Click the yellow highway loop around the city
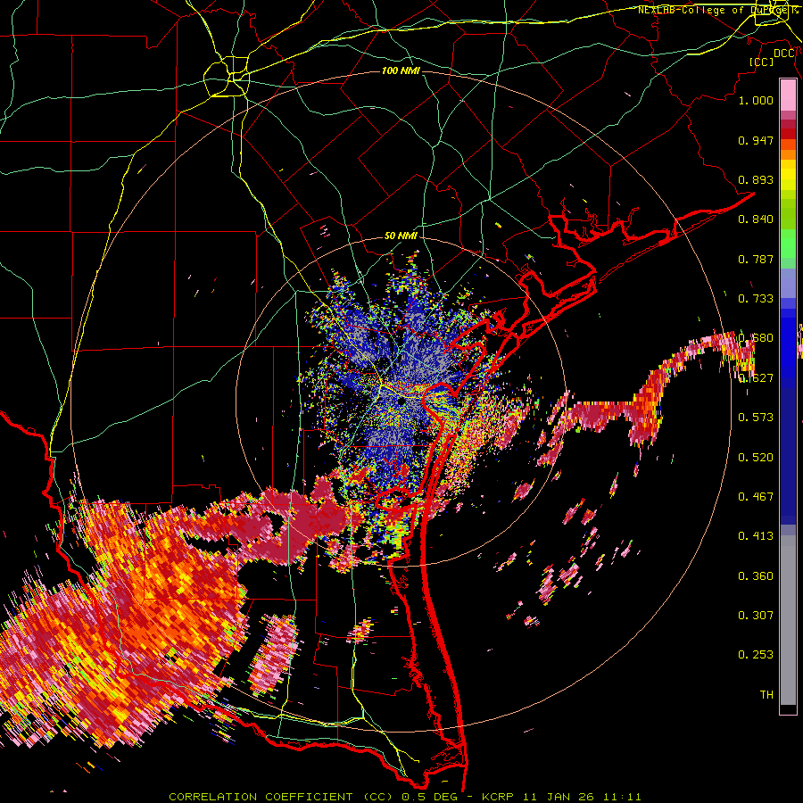Image resolution: width=803 pixels, height=803 pixels. point(227,77)
